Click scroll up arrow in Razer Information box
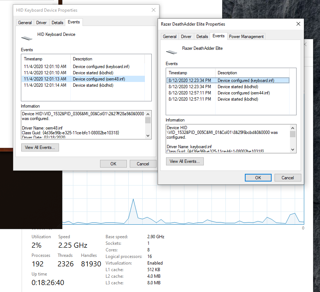Screen dimensions: 320x292 [x=293, y=128]
